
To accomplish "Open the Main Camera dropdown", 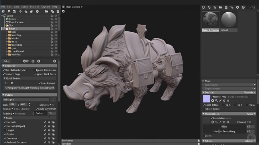I will [x=72, y=7].
